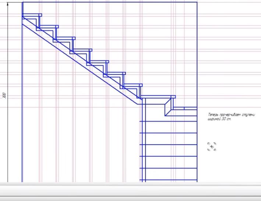Select the arrowhead atop the vertical dimension line

coord(8,3)
